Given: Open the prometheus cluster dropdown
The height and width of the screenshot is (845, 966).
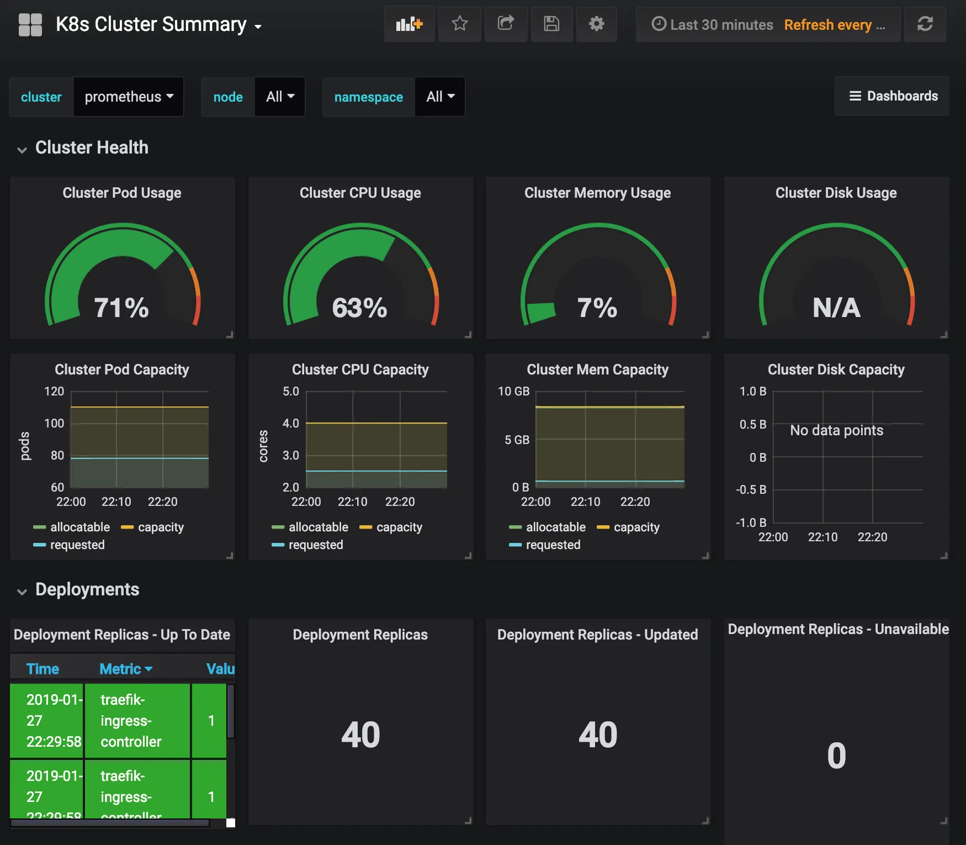Looking at the screenshot, I should click(x=128, y=97).
